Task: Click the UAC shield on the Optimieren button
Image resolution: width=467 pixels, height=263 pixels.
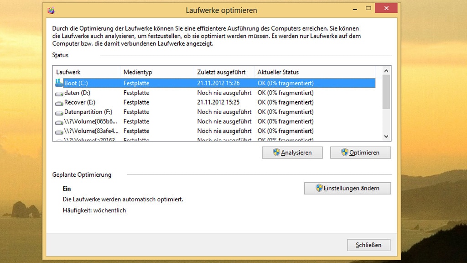Action: pos(344,152)
